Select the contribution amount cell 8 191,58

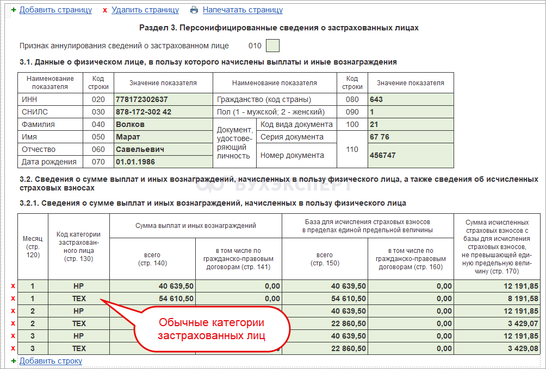(497, 298)
